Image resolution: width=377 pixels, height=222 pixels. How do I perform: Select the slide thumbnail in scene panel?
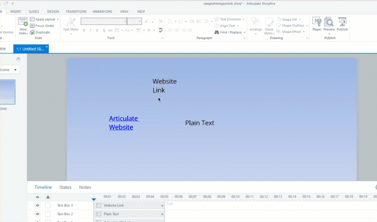8,92
